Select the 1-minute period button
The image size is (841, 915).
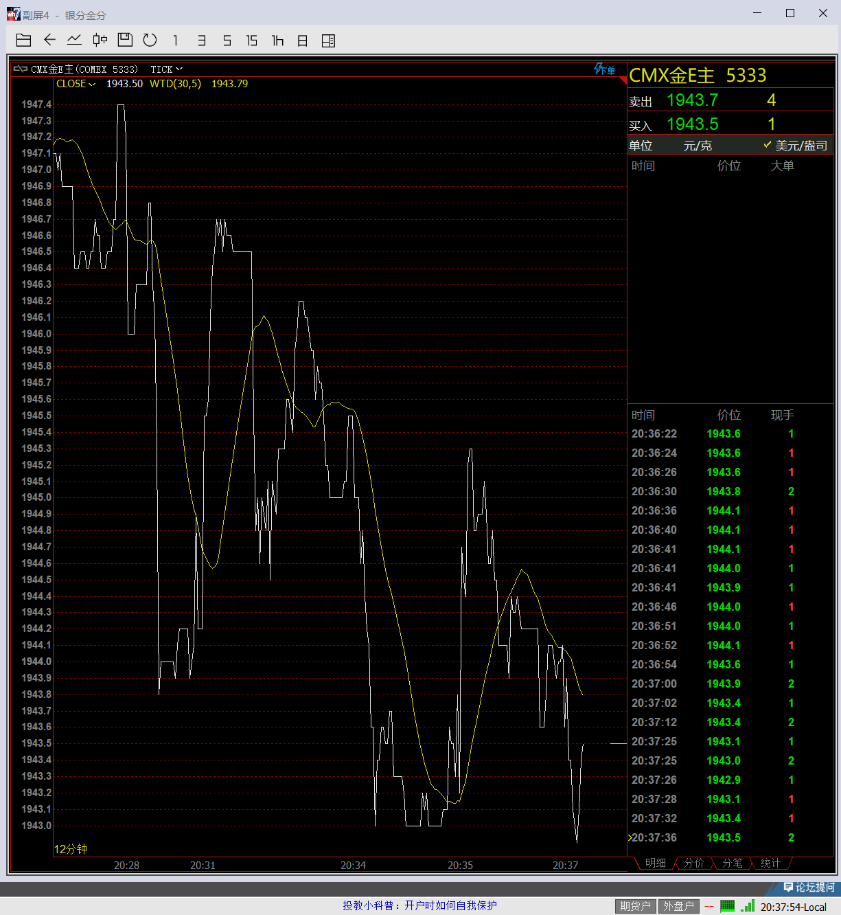pos(175,41)
